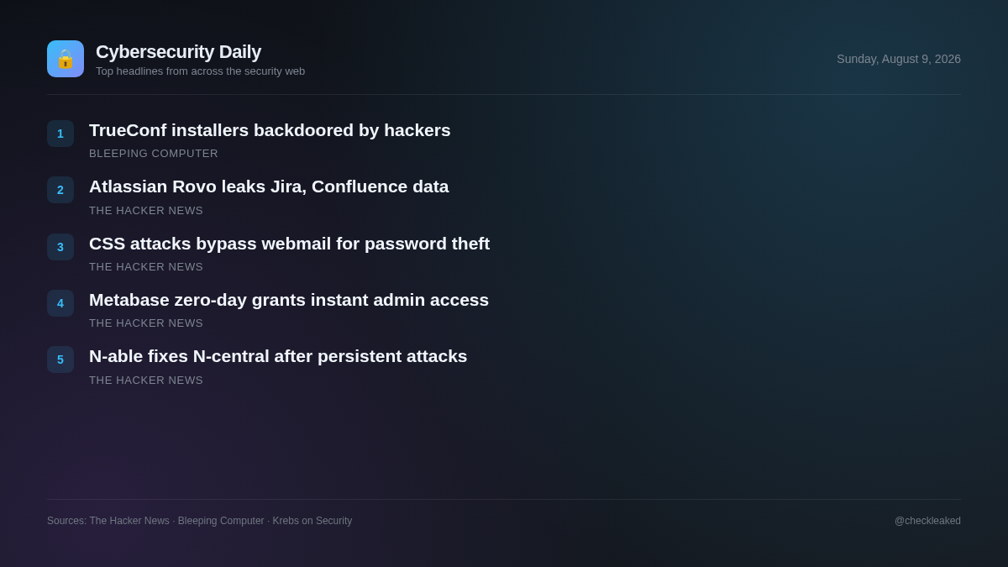Click the Bleeping Computer source label
The width and height of the screenshot is (1008, 567).
[x=154, y=154]
